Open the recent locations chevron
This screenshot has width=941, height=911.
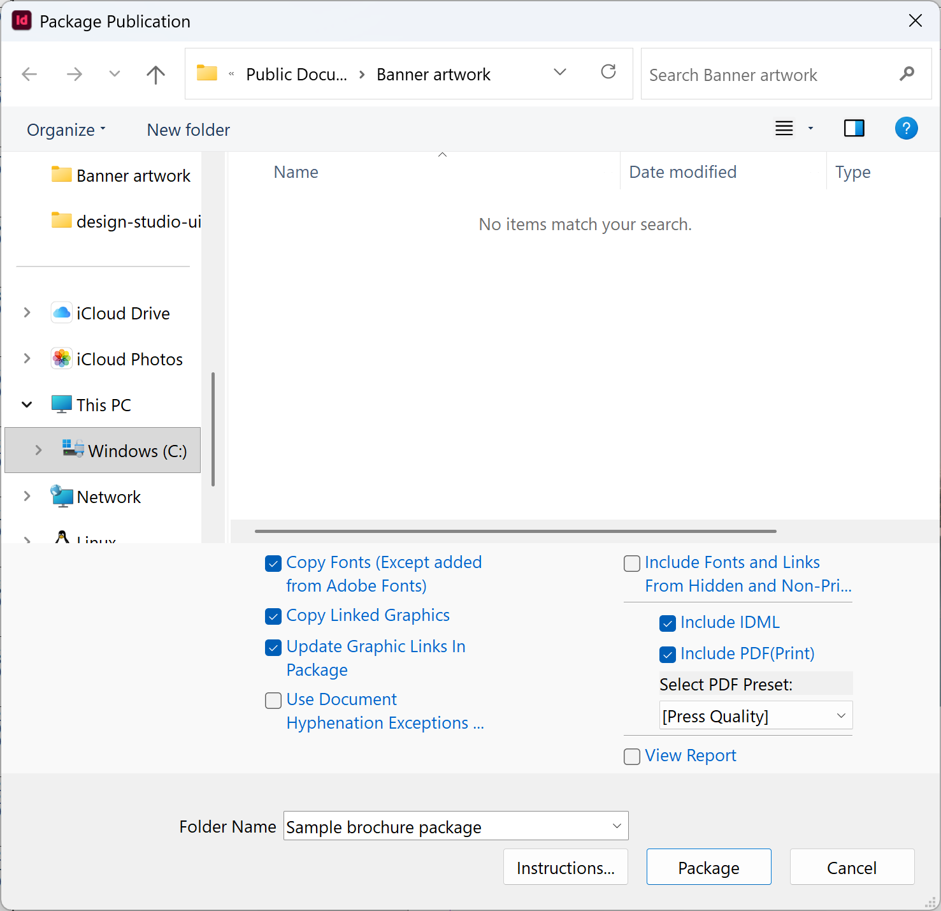tap(115, 74)
